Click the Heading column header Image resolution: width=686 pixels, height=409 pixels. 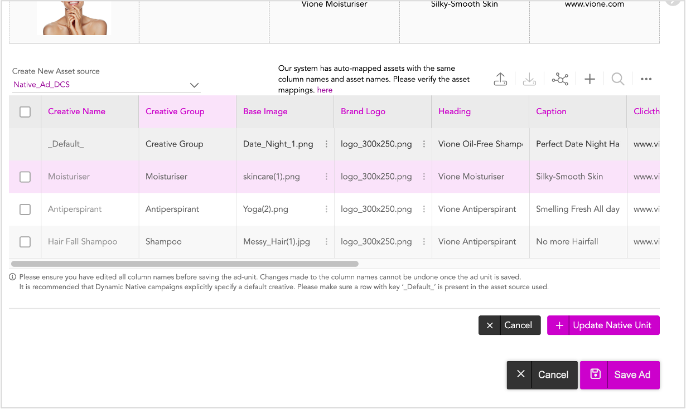[454, 111]
